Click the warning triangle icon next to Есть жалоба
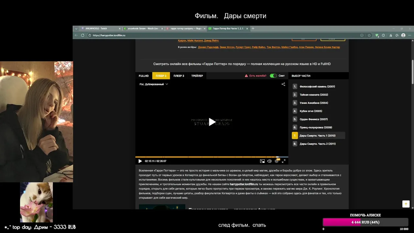 tap(246, 76)
